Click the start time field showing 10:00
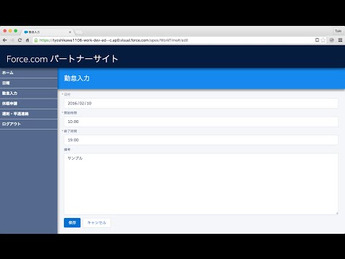Image resolution: width=345 pixels, height=259 pixels. pyautogui.click(x=201, y=122)
